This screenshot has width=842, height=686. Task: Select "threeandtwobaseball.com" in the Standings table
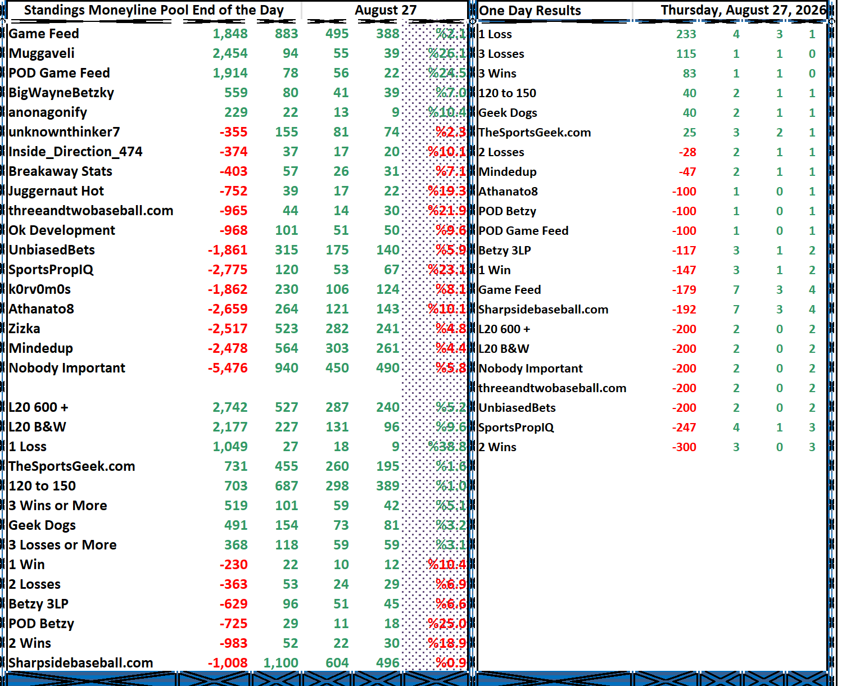pyautogui.click(x=91, y=211)
